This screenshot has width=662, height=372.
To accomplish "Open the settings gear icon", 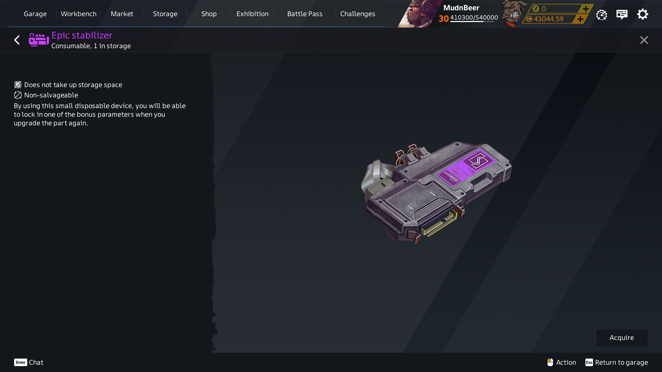I will (x=642, y=14).
